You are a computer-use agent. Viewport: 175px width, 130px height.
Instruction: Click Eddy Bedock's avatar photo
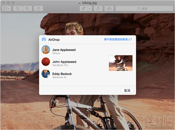click(46, 74)
